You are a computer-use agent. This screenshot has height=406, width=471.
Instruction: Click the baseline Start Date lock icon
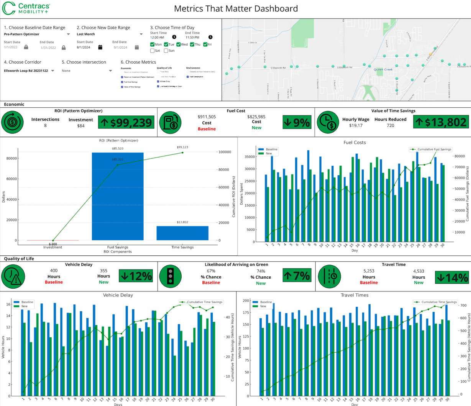[26, 47]
